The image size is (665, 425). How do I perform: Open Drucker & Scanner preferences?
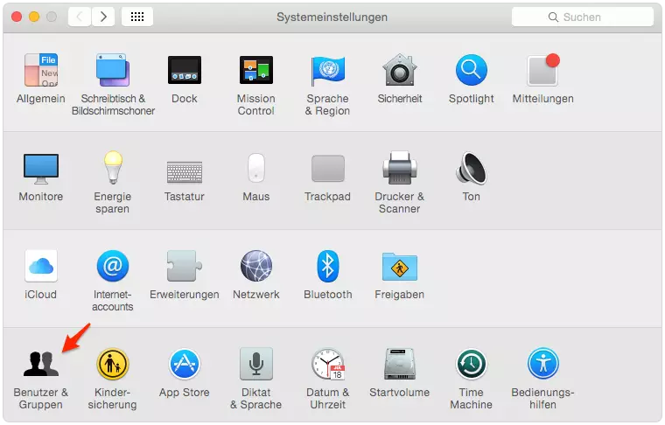point(399,169)
